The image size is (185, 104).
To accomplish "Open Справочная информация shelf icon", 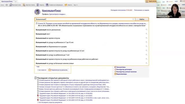I will pos(47,5).
